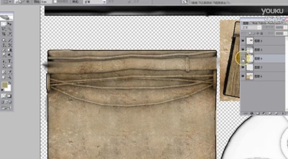Viewport: 288px width, 159px height.
Task: Delete the selected layer with trash icon
Action: [282, 113]
